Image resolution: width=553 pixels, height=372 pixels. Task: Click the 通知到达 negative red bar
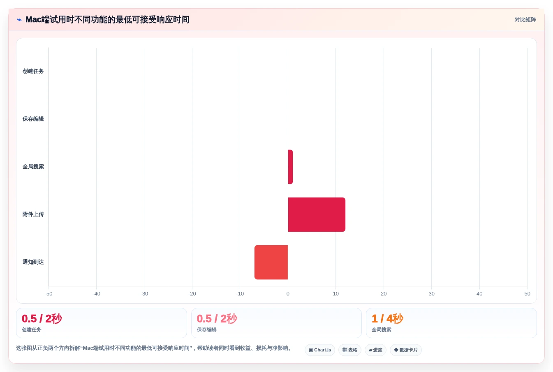(x=271, y=262)
